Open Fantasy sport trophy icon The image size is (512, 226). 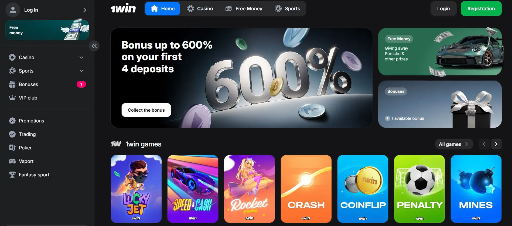click(12, 174)
